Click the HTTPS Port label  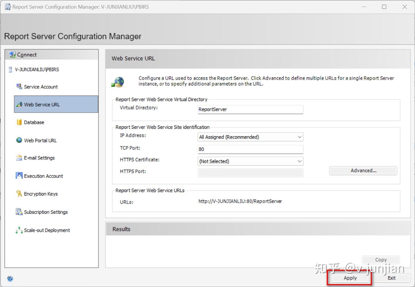(x=133, y=171)
